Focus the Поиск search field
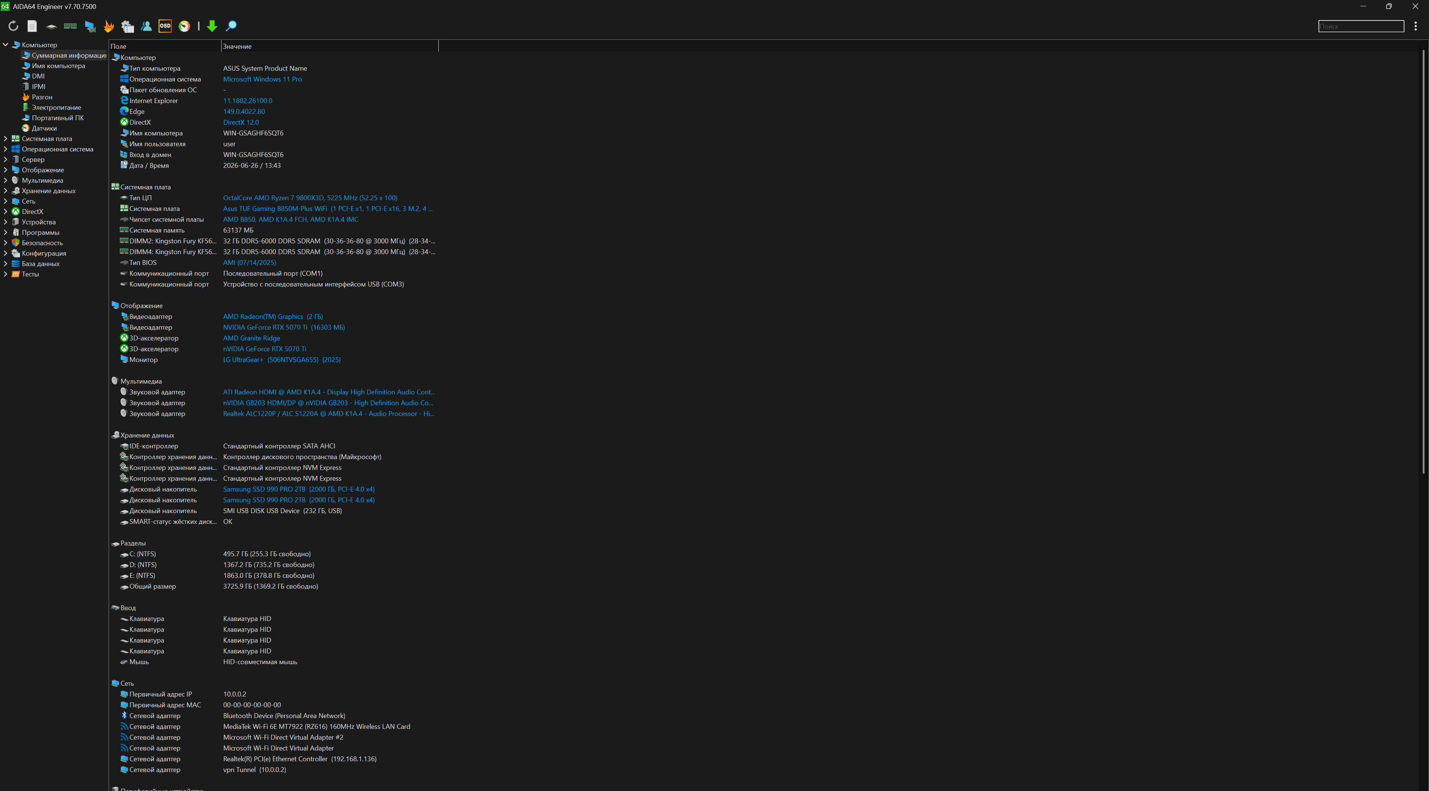1429x791 pixels. pos(1361,26)
